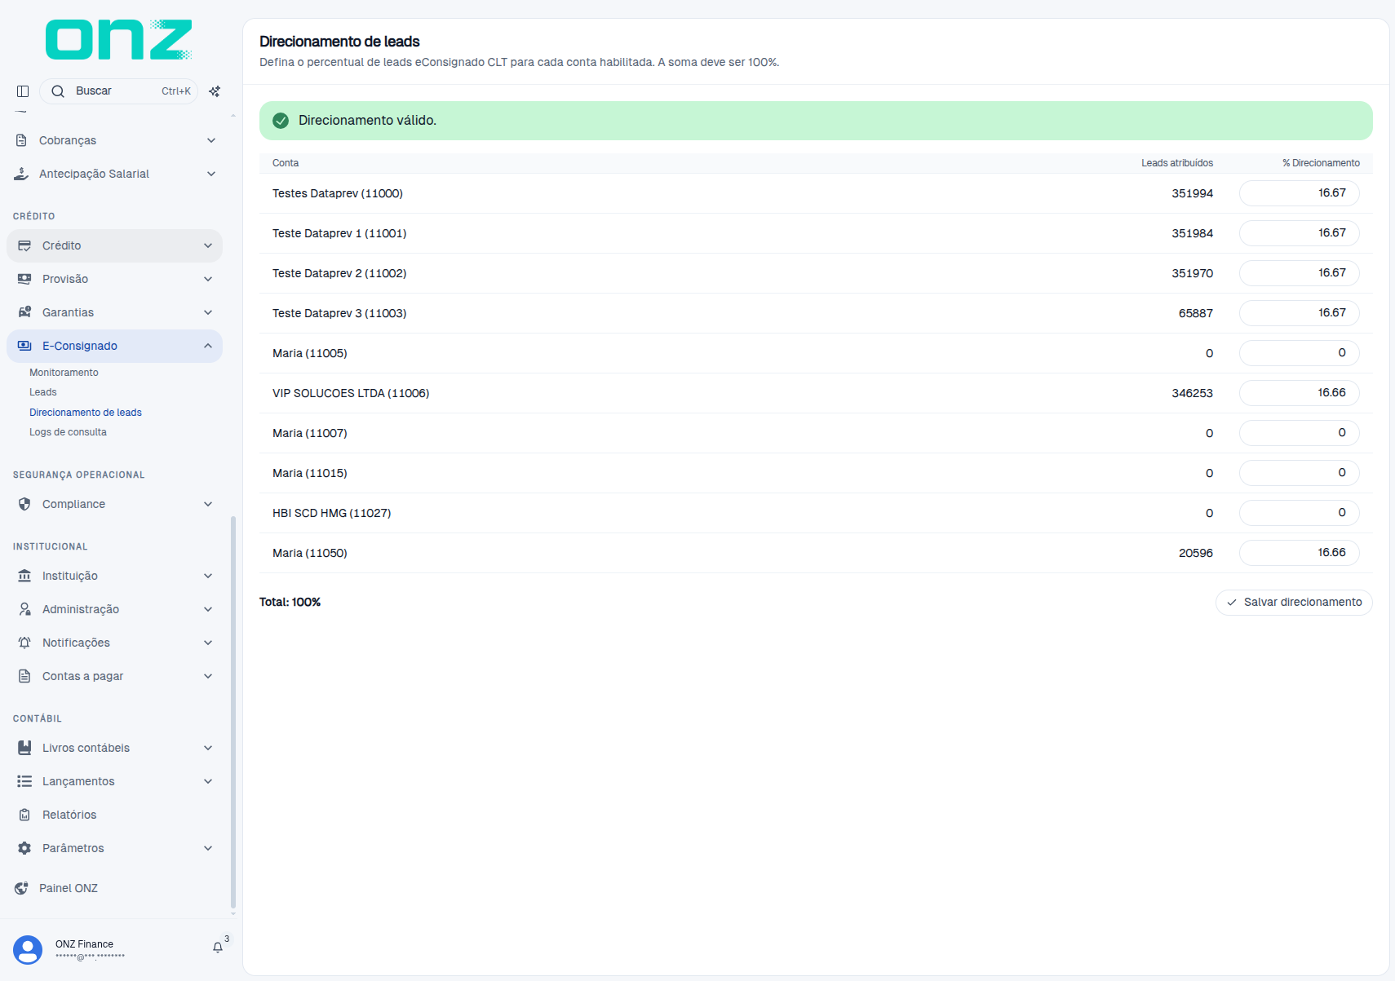Click the Cobranças document icon
The image size is (1395, 981).
coord(21,140)
